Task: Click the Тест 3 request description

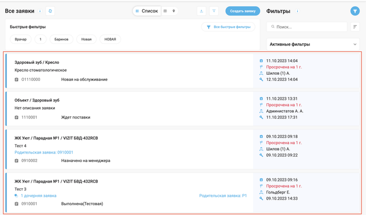Action: point(21,189)
